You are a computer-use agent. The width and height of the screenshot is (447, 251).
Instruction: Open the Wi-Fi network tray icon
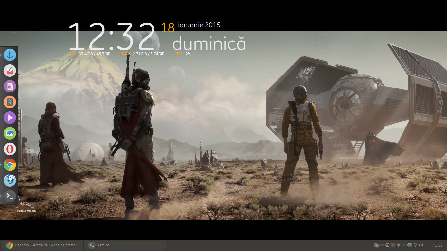399,245
